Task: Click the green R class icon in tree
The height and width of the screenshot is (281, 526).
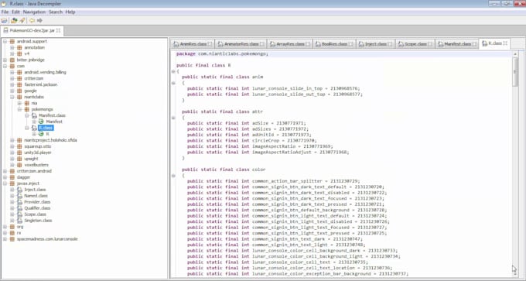Action: point(41,134)
